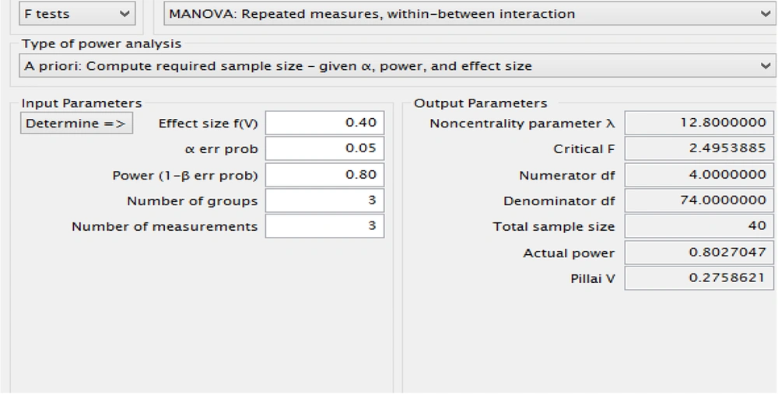
Task: Select the Pillai V output value
Action: [x=700, y=278]
